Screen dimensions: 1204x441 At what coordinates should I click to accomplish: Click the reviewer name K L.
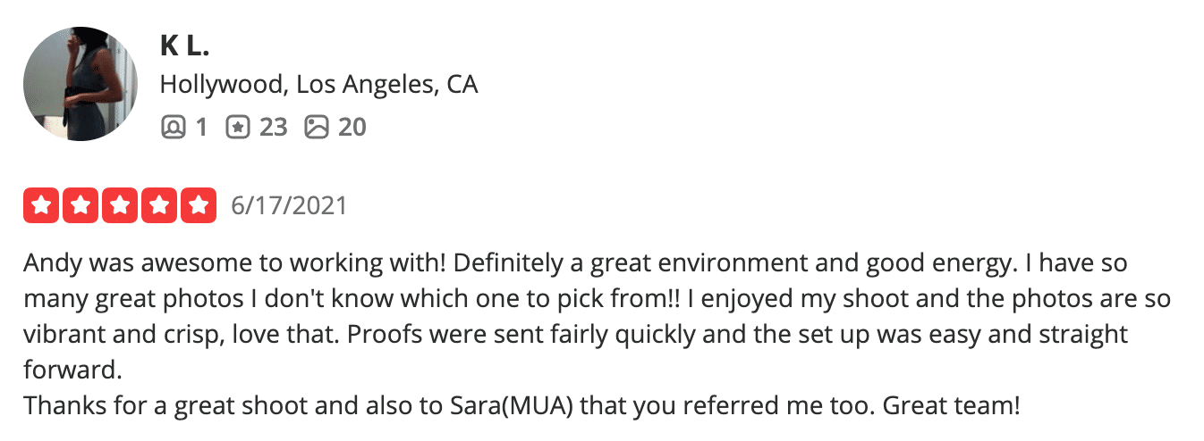pos(185,45)
